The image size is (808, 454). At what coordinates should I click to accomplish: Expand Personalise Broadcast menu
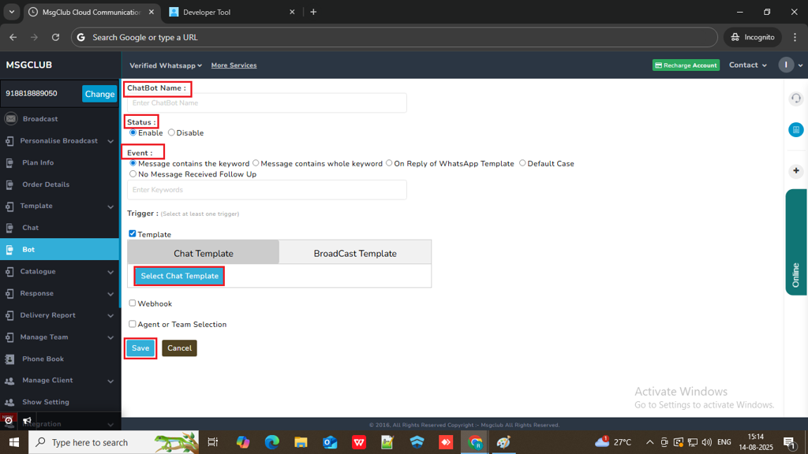point(110,141)
